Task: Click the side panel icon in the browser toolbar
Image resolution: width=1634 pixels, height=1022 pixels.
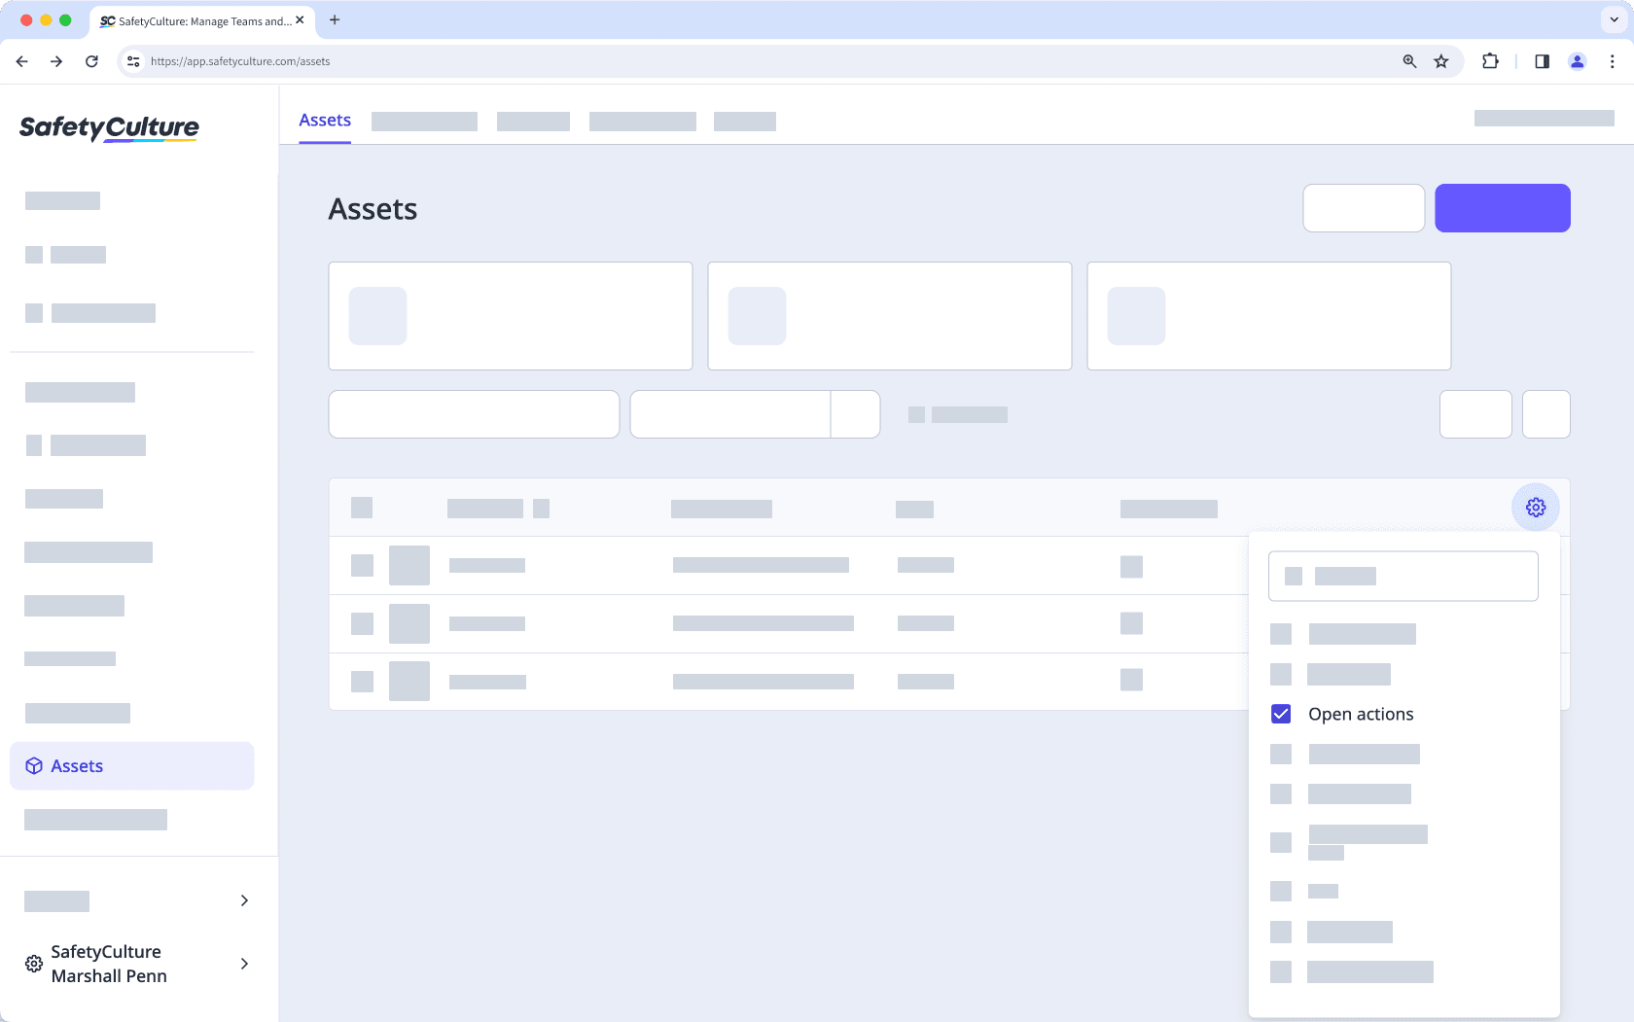Action: tap(1542, 60)
